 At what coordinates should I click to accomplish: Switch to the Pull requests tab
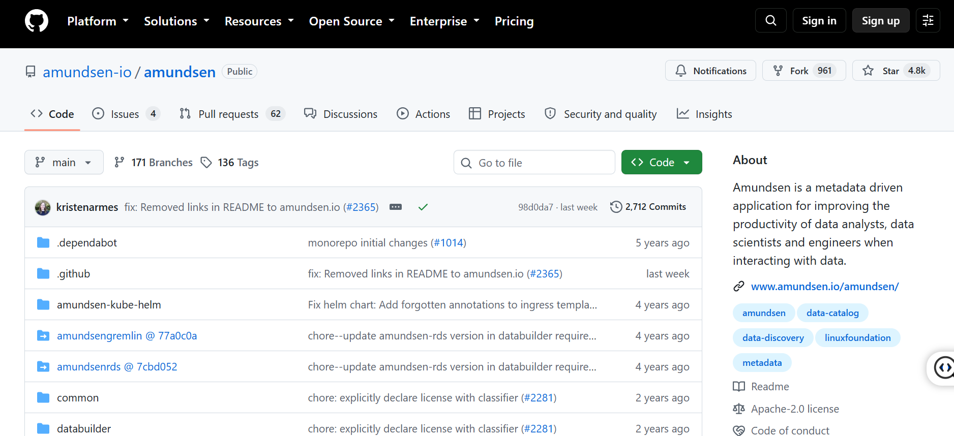pyautogui.click(x=232, y=114)
